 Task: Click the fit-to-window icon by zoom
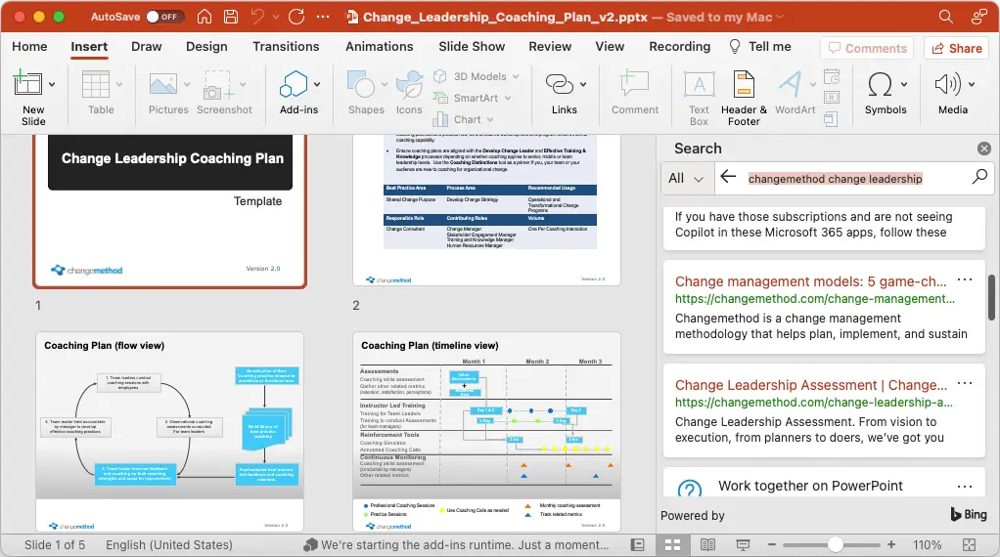(970, 545)
